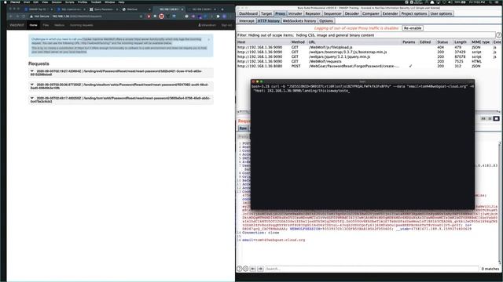Screen dimensions: 503x282
Task: Open the Extender tab
Action: 390,14
